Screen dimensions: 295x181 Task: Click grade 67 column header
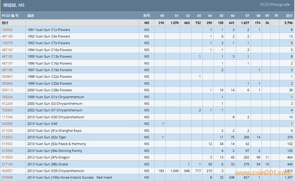click(247, 16)
